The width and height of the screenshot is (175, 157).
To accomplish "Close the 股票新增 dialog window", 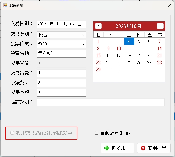I will tap(170, 5).
